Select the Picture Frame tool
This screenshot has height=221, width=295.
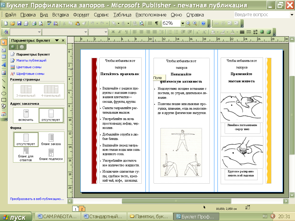coord(3,73)
